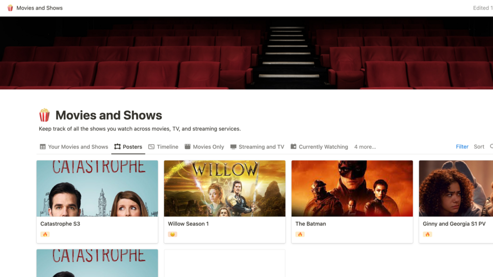Open the Catastrophe S3 poster thumbnail
Viewport: 493px width, 277px height.
coord(97,188)
